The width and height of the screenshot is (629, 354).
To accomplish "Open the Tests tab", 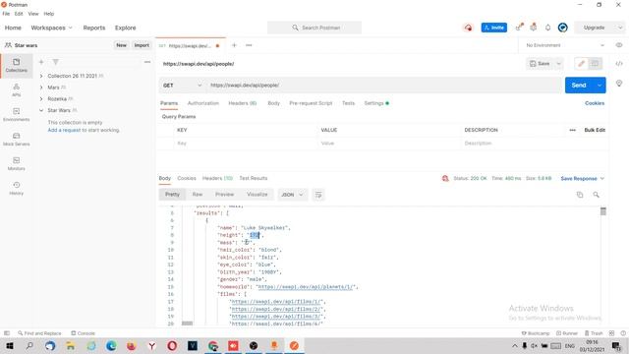I will point(348,103).
